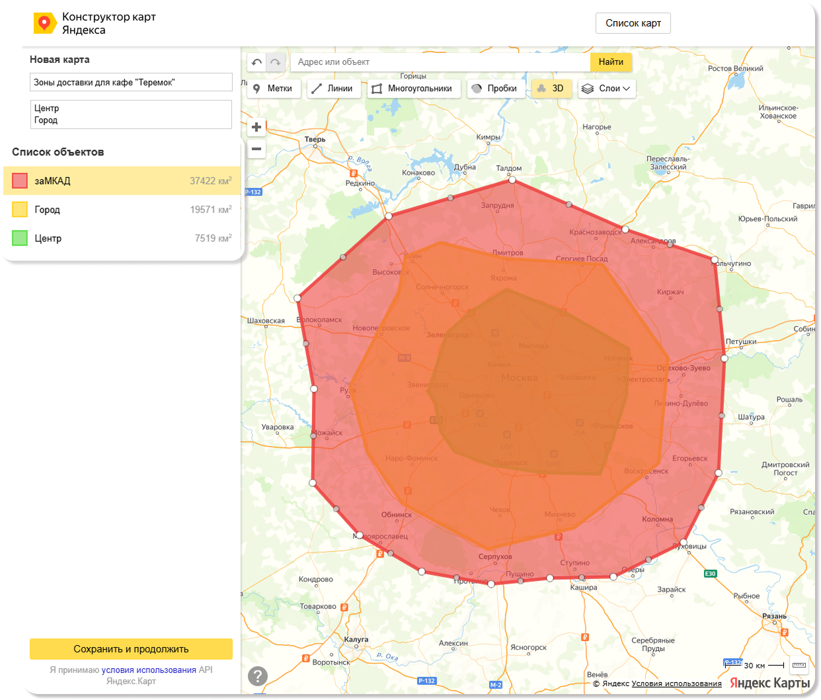Zoom out with the minus button
Image resolution: width=821 pixels, height=700 pixels.
tap(256, 149)
